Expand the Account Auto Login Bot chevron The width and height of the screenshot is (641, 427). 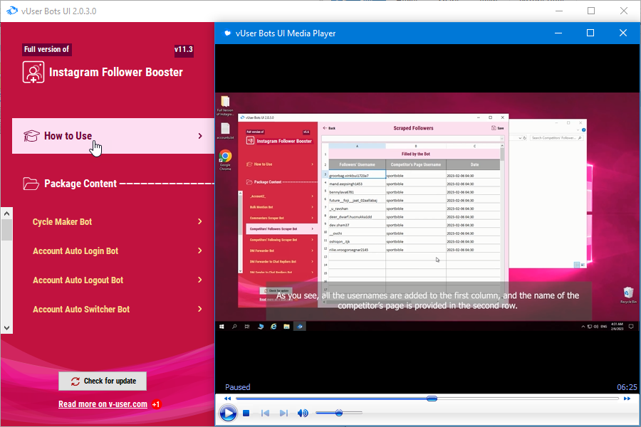tap(200, 251)
